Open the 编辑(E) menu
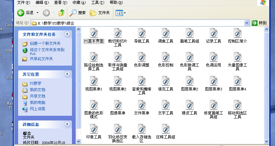The height and width of the screenshot is (146, 275). tap(42, 3)
